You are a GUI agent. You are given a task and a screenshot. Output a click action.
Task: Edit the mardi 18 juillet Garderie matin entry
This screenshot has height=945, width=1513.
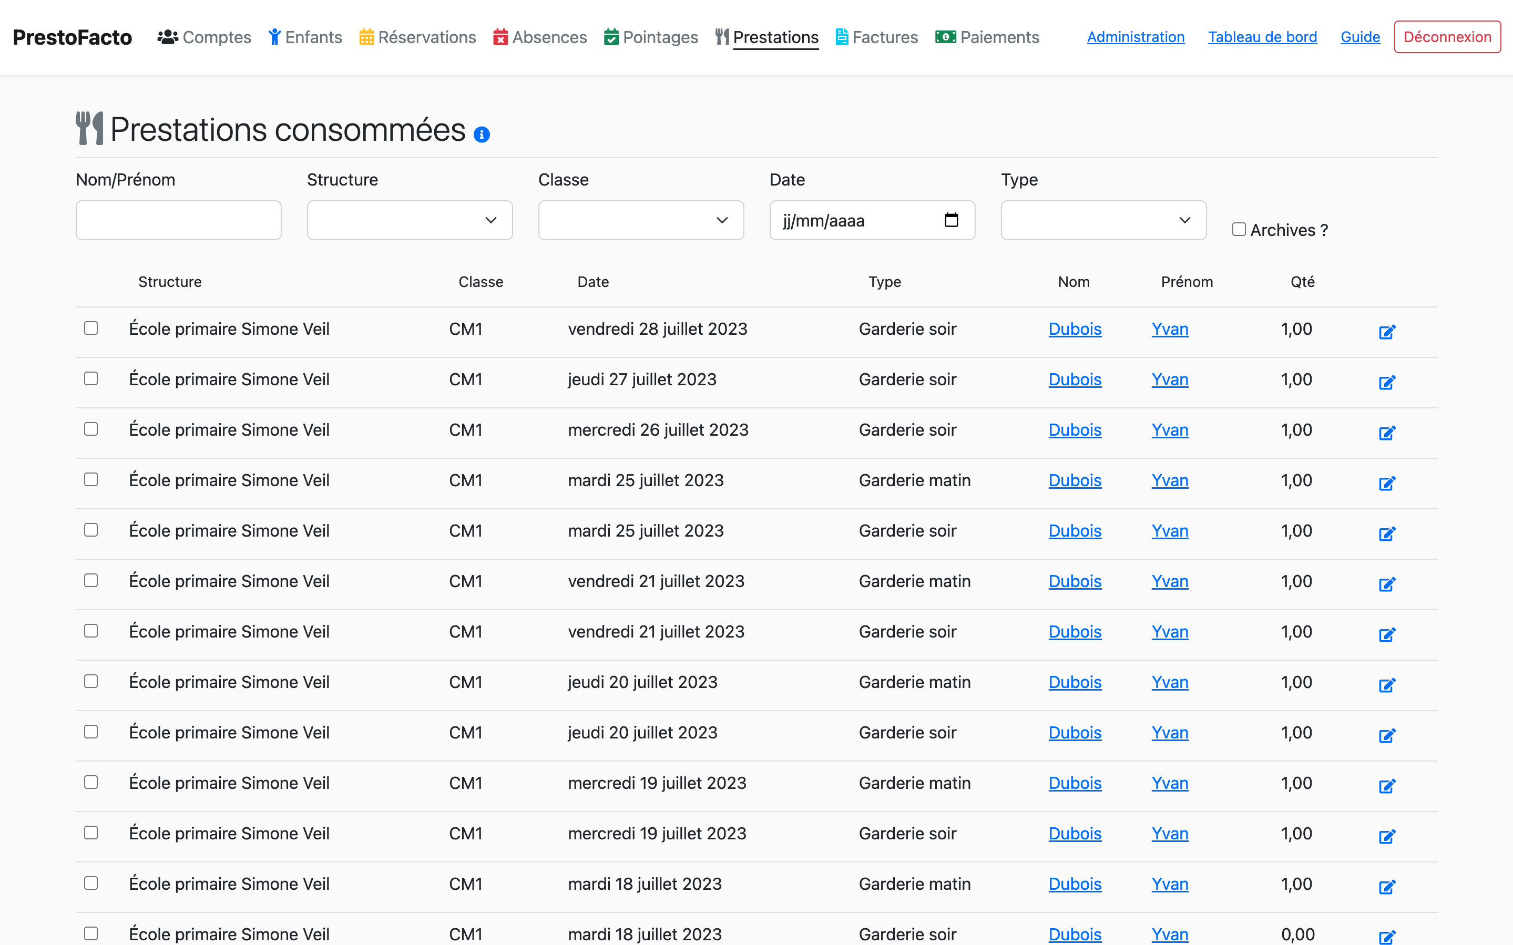pyautogui.click(x=1387, y=886)
